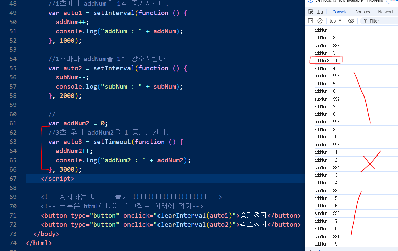The image size is (398, 251).
Task: Click editor line number 74
Action: tap(13, 243)
